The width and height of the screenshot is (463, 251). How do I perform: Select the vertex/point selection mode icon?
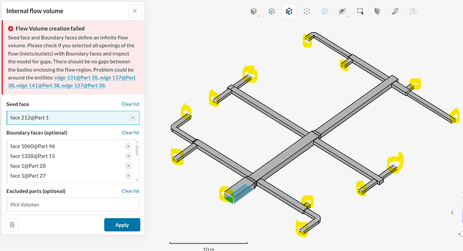tap(307, 11)
